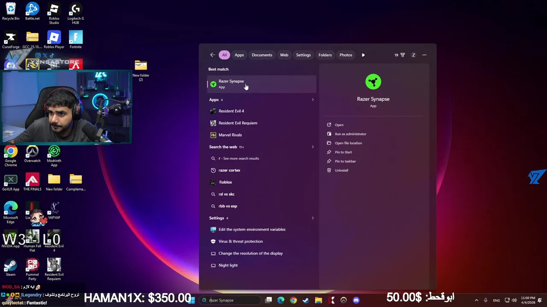Switch to the Settings filter tab
This screenshot has height=307, width=547.
pos(303,55)
